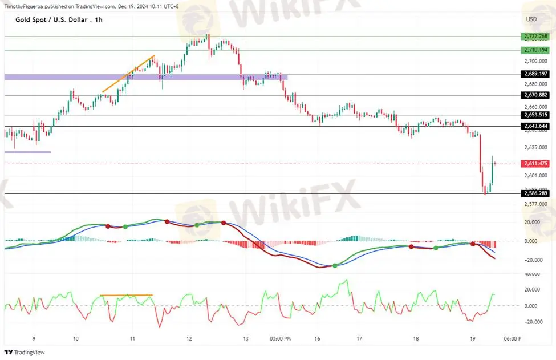Click the 2,689.197 horizontal level label

tap(535, 74)
